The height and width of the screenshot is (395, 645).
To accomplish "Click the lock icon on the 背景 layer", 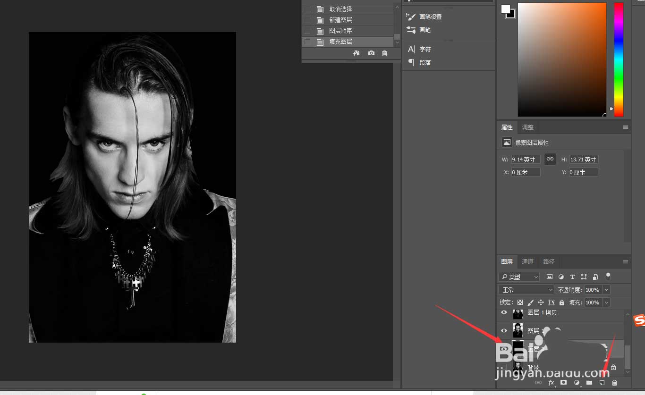I will (x=613, y=367).
